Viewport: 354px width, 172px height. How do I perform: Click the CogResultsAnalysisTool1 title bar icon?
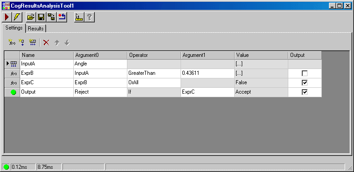coord(6,6)
